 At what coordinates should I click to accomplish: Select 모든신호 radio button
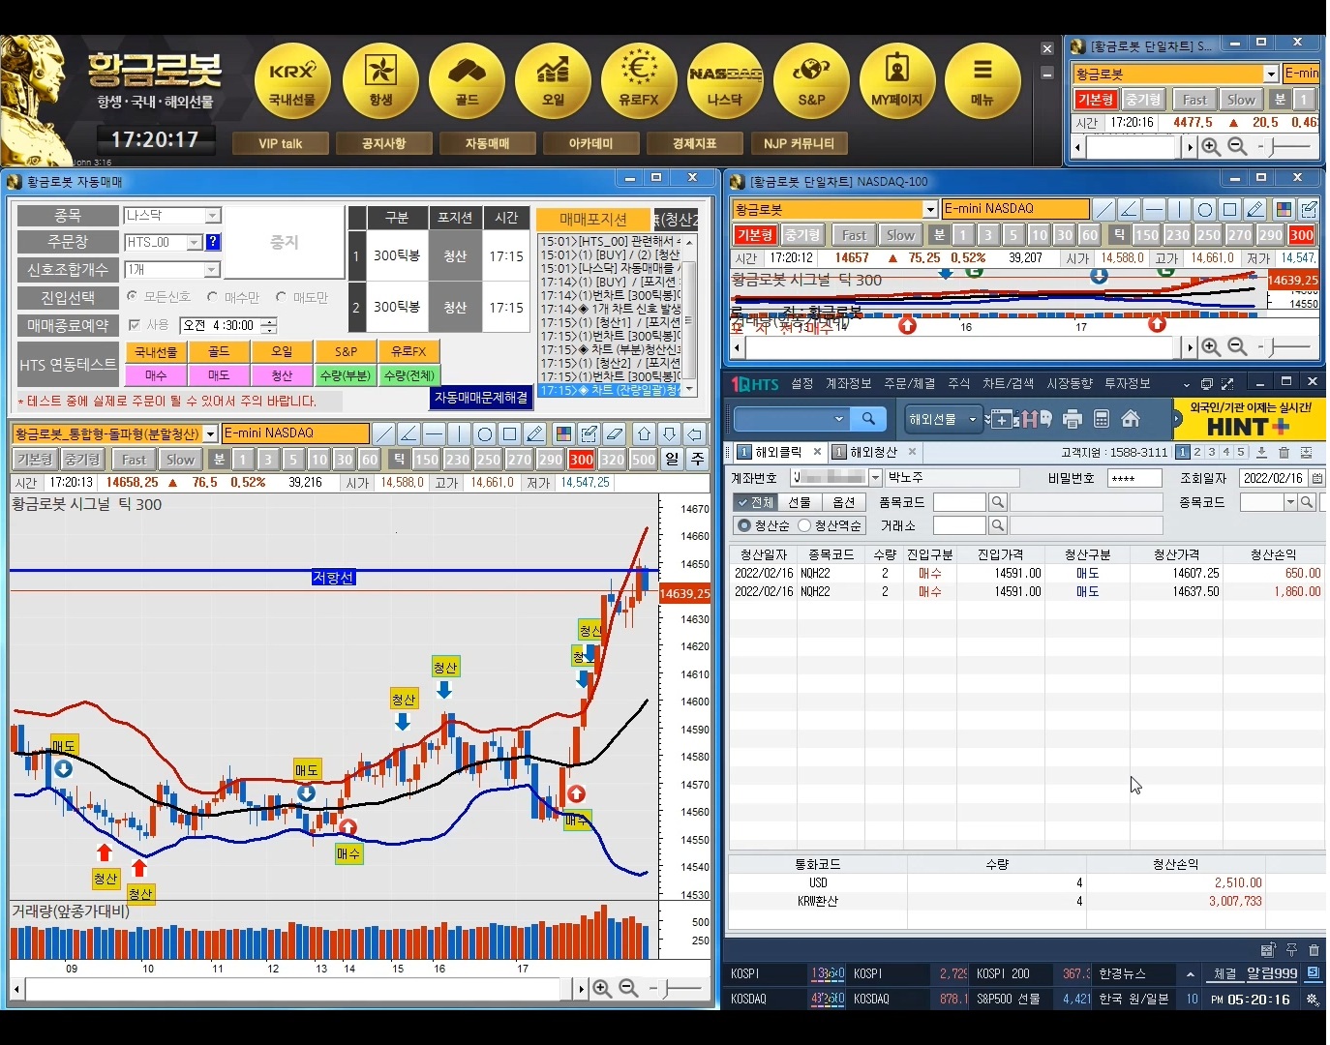click(133, 296)
